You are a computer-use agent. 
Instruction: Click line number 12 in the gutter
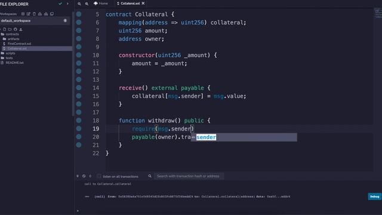tap(95, 72)
